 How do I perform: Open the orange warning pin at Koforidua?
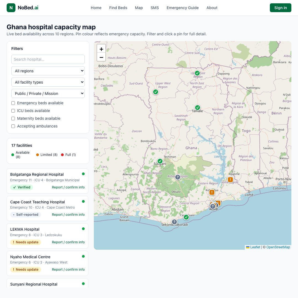coord(212,192)
